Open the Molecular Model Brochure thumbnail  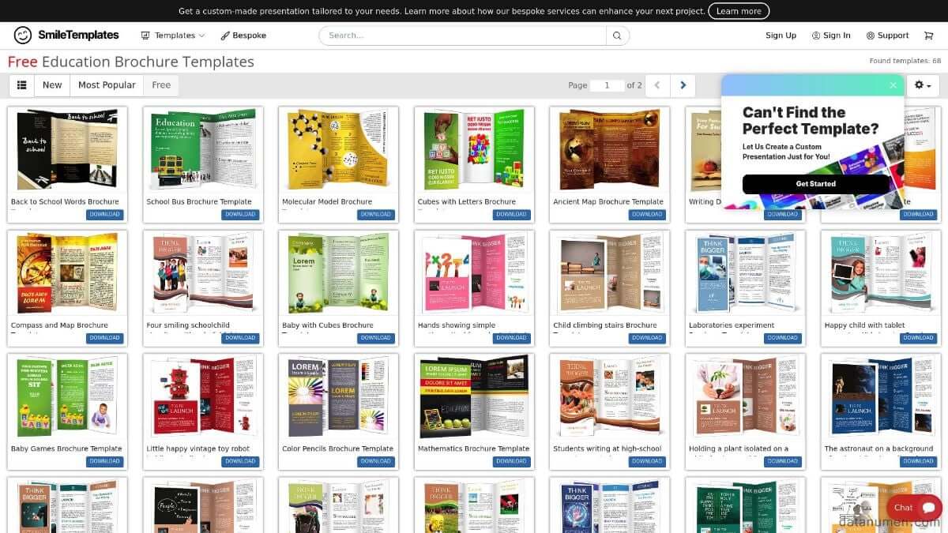[338, 150]
